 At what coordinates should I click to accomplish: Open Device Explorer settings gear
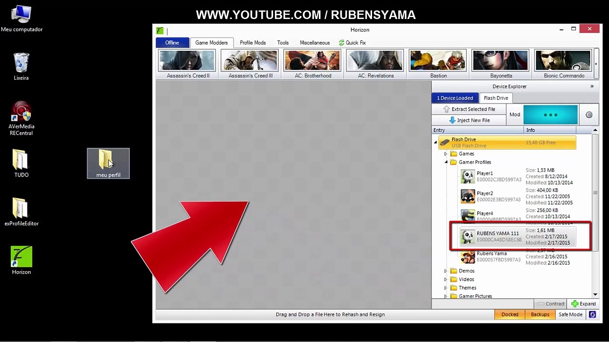(589, 115)
